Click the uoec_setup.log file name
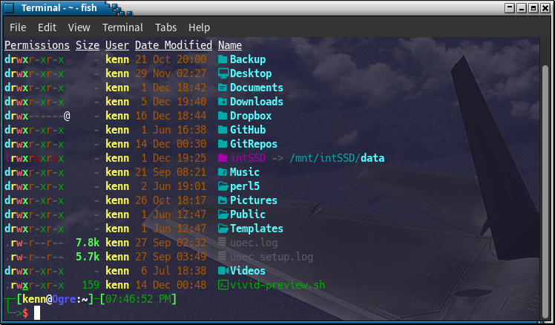The height and width of the screenshot is (325, 555). point(272,257)
